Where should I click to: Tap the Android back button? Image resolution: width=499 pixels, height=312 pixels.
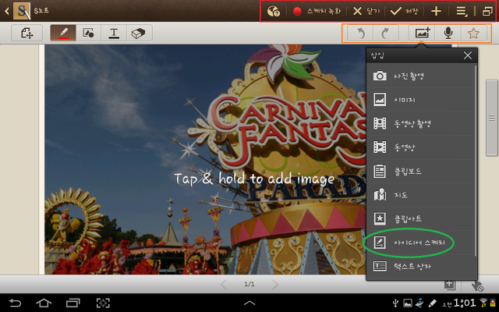(15, 303)
